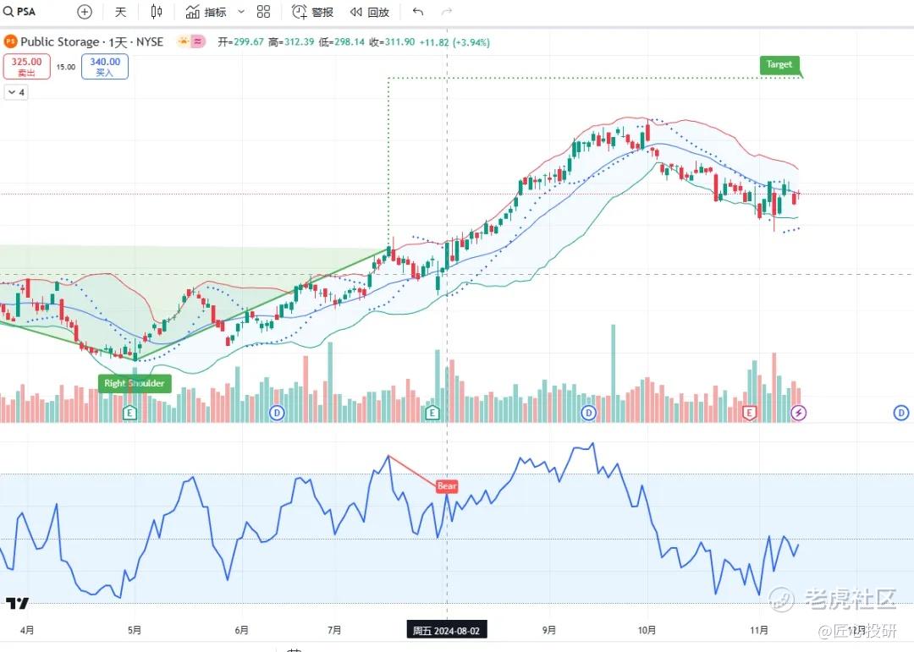Open the layout templates grid icon

pyautogui.click(x=263, y=12)
